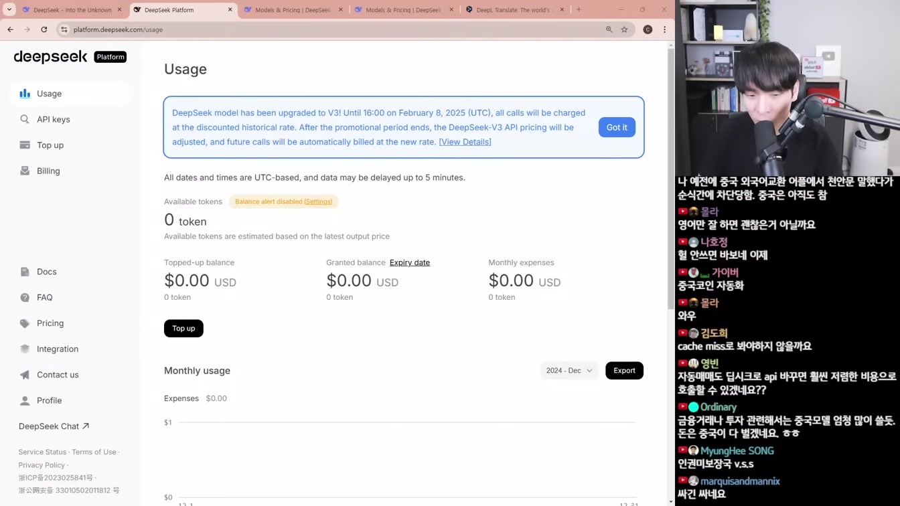Open the browser three-dot menu
900x506 pixels.
pos(664,29)
